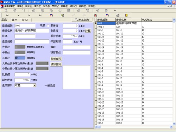Click the 計算 button
This screenshot has width=176, height=132.
click(x=88, y=31)
